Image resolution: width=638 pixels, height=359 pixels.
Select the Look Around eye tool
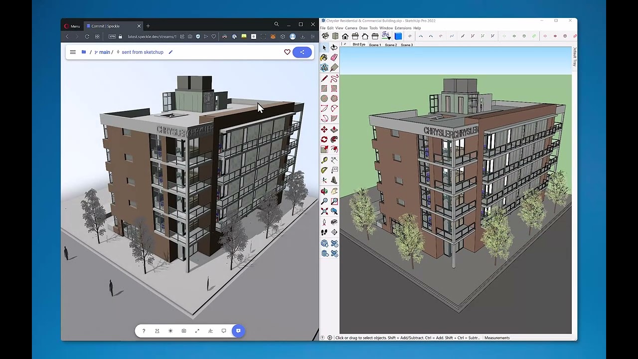tap(334, 222)
